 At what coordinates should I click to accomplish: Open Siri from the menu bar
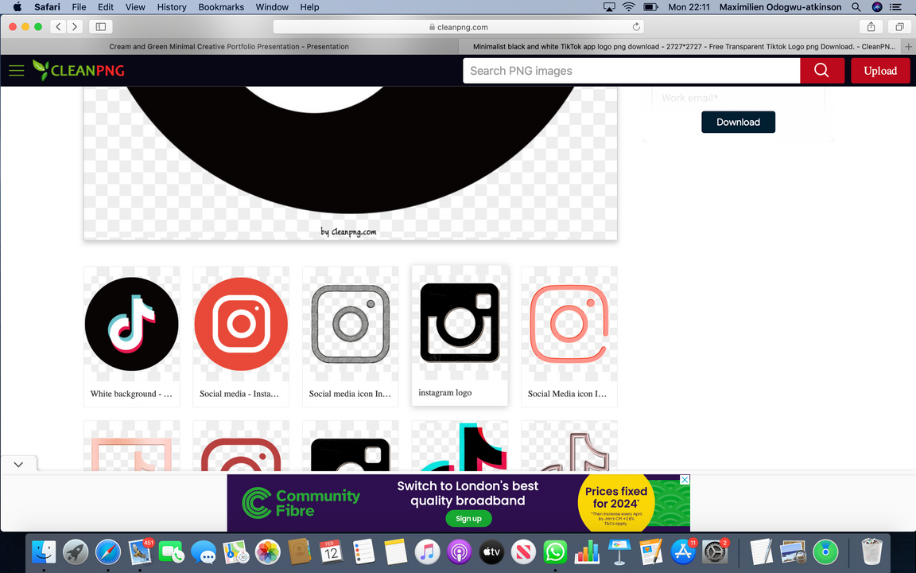[876, 7]
